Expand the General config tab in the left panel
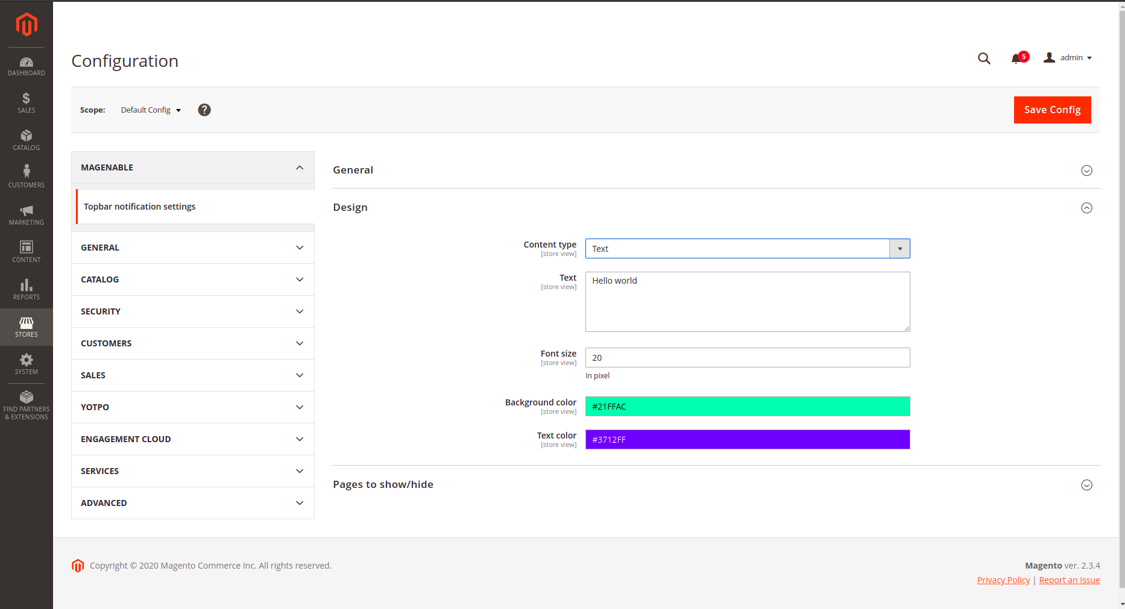The image size is (1125, 609). (193, 248)
